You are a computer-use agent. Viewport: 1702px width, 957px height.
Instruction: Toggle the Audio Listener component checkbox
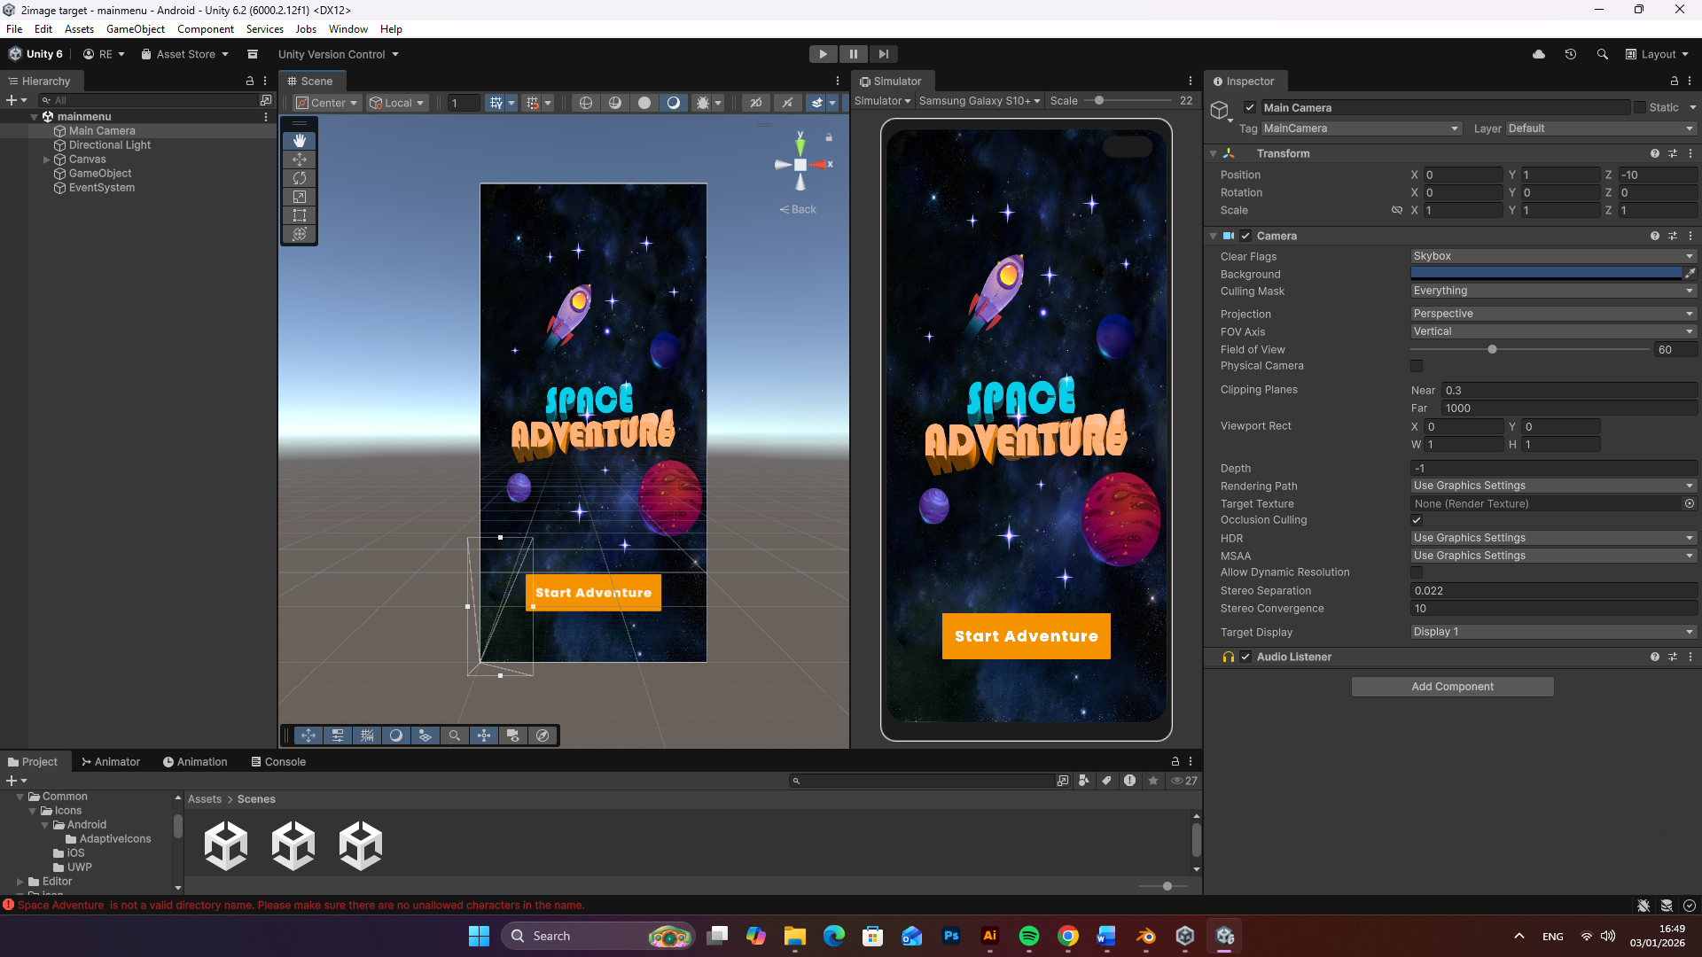(1245, 657)
